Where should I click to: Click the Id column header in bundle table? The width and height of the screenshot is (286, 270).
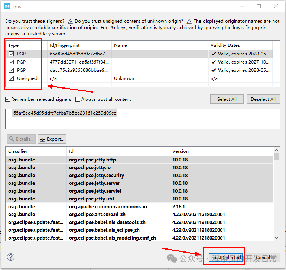(118, 151)
